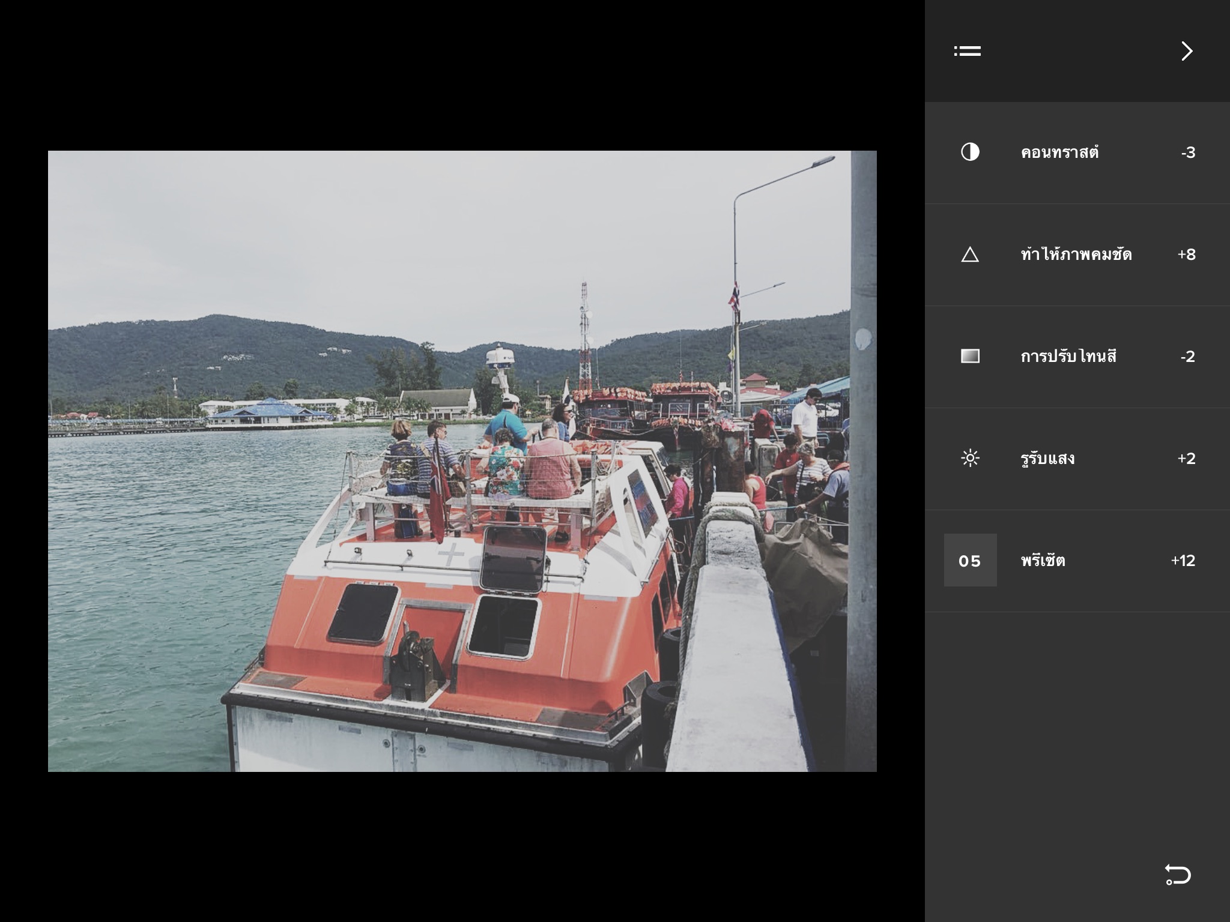This screenshot has width=1230, height=922.
Task: Open the ทำให้ภาพคมชัด history entry
Action: 1077,255
